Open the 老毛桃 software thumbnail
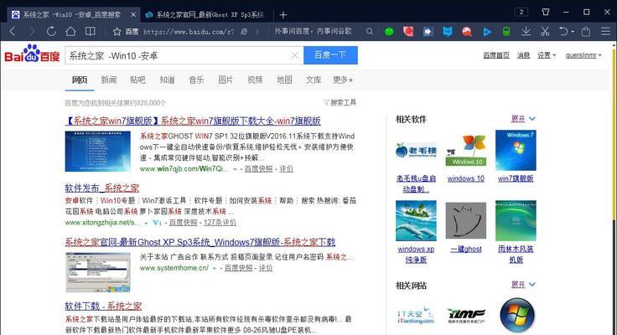 click(416, 151)
